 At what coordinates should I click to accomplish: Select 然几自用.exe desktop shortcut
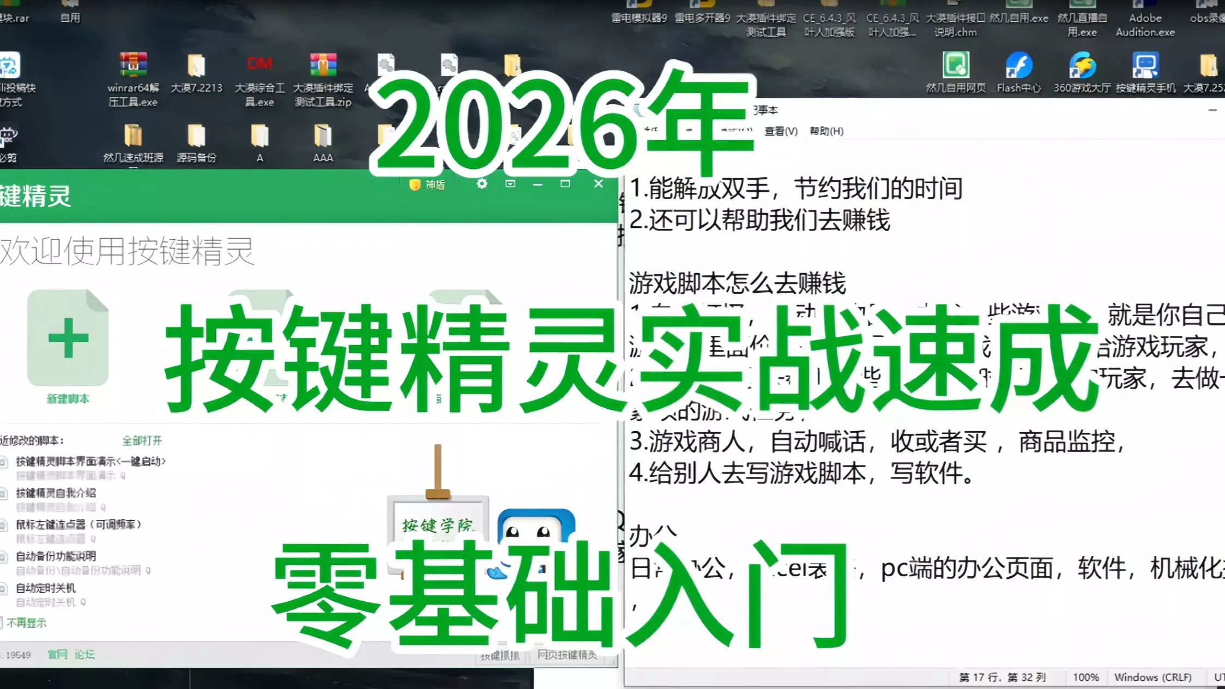(x=1019, y=12)
